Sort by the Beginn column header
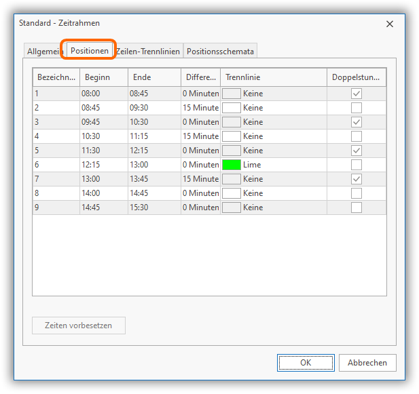Screen dimensions: 419x394 (x=103, y=77)
